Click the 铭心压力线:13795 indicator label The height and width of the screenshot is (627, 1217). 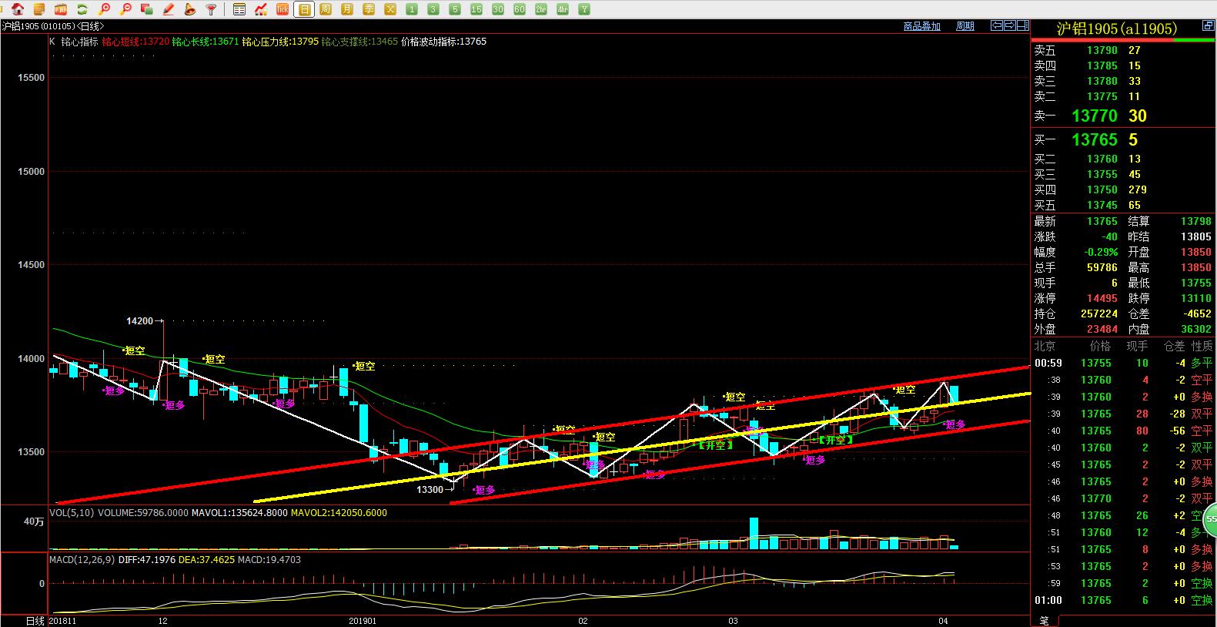pyautogui.click(x=280, y=42)
